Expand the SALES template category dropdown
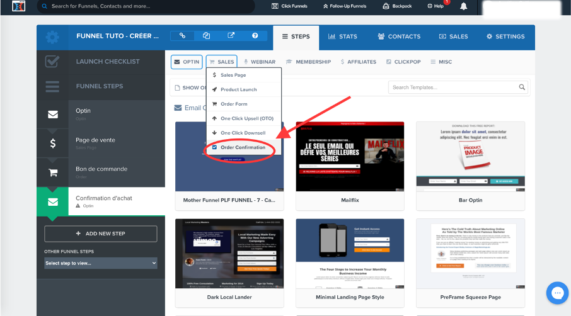The height and width of the screenshot is (316, 571). point(222,62)
